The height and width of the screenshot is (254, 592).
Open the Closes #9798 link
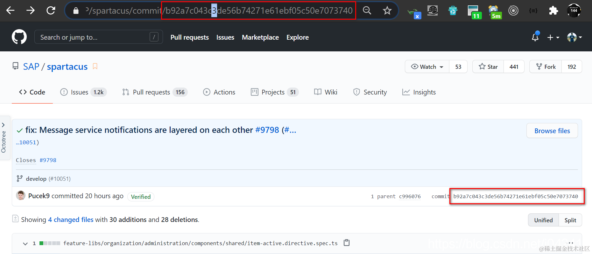(x=48, y=160)
